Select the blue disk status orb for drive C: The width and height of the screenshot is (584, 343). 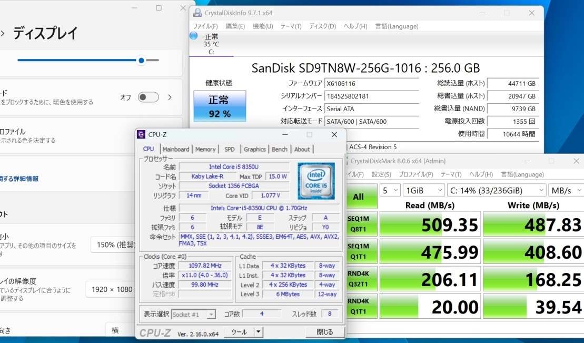(194, 36)
